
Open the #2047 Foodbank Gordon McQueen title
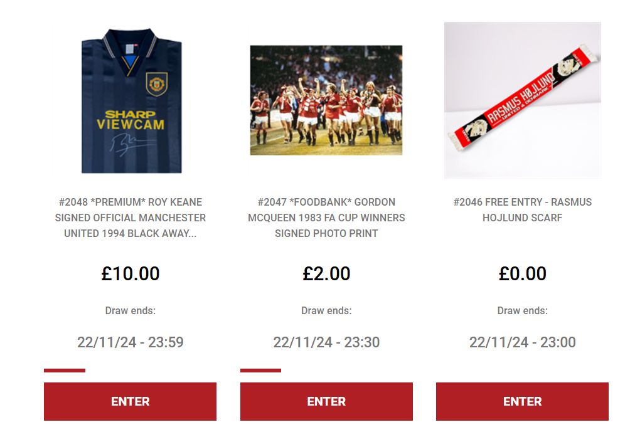pyautogui.click(x=326, y=218)
